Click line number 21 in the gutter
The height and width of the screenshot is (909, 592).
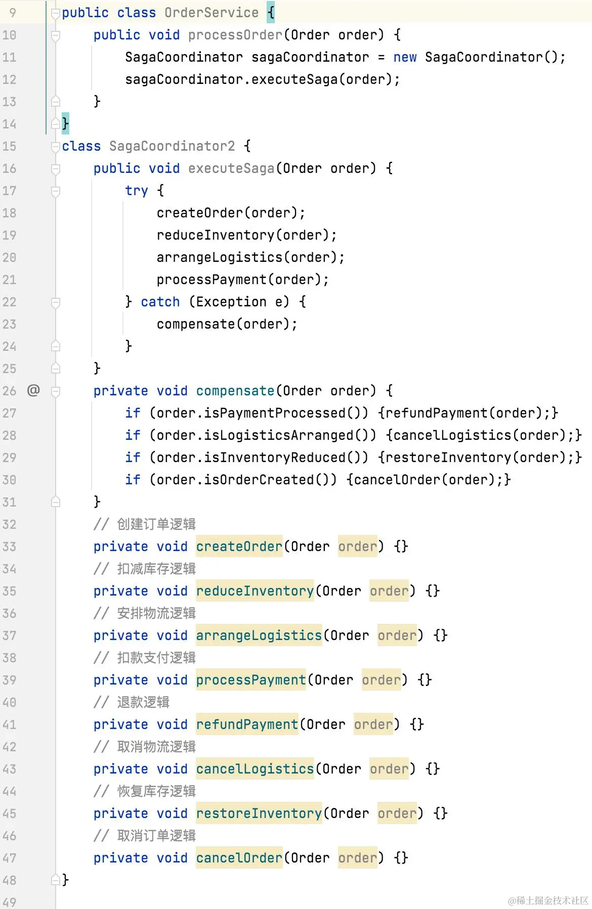9,280
